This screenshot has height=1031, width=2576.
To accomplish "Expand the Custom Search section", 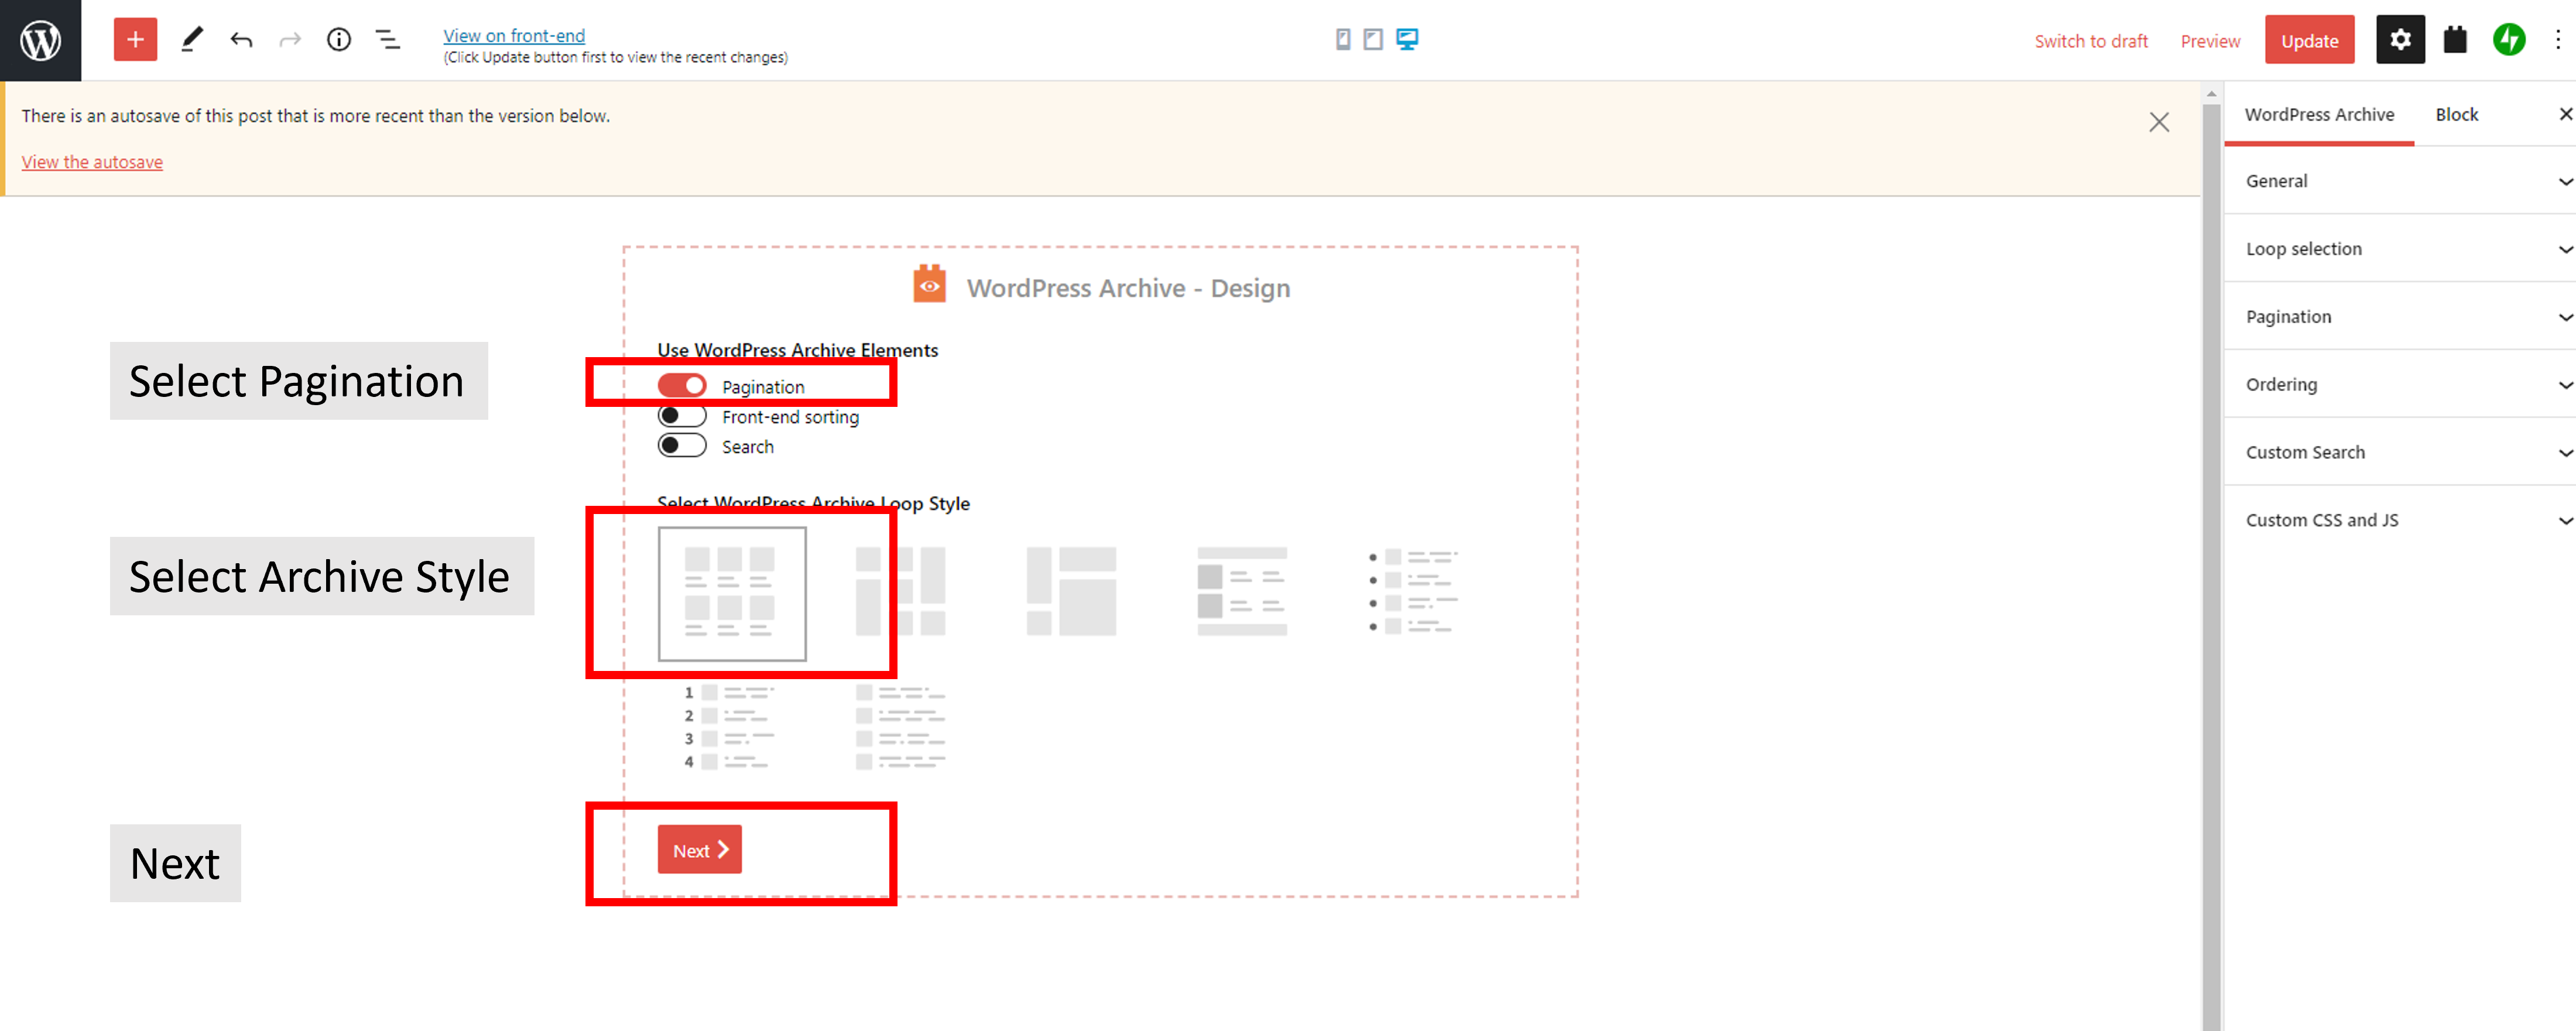I will click(x=2400, y=453).
